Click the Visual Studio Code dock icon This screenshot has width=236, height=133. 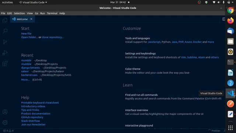point(230,93)
